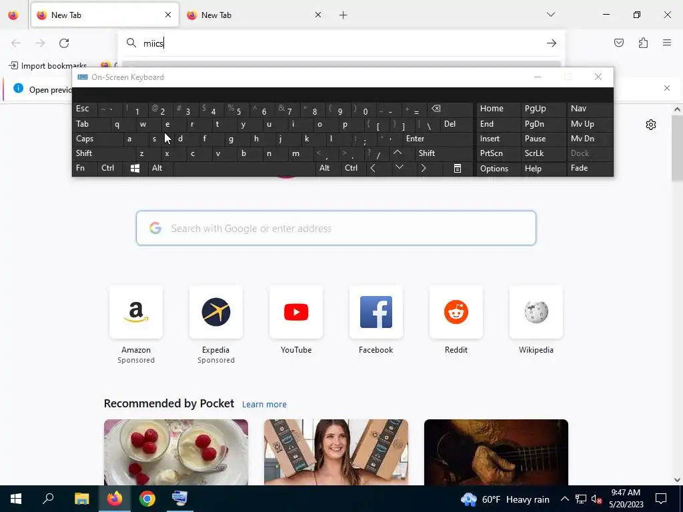Open the Save to Pocket icon
683x512 pixels.
pyautogui.click(x=618, y=43)
